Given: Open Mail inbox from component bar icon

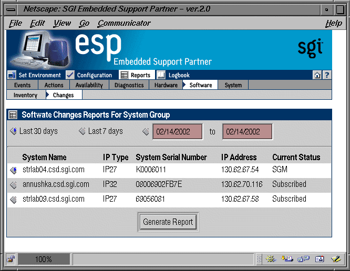Looking at the screenshot, I should 287,259.
